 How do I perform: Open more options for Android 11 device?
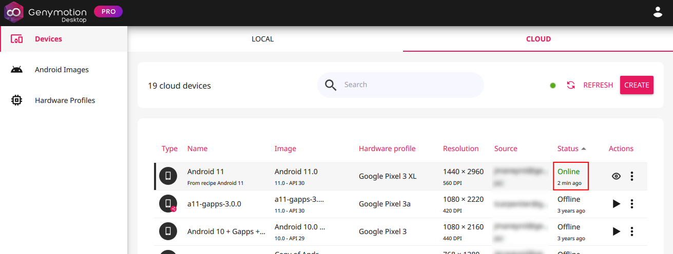(x=632, y=176)
